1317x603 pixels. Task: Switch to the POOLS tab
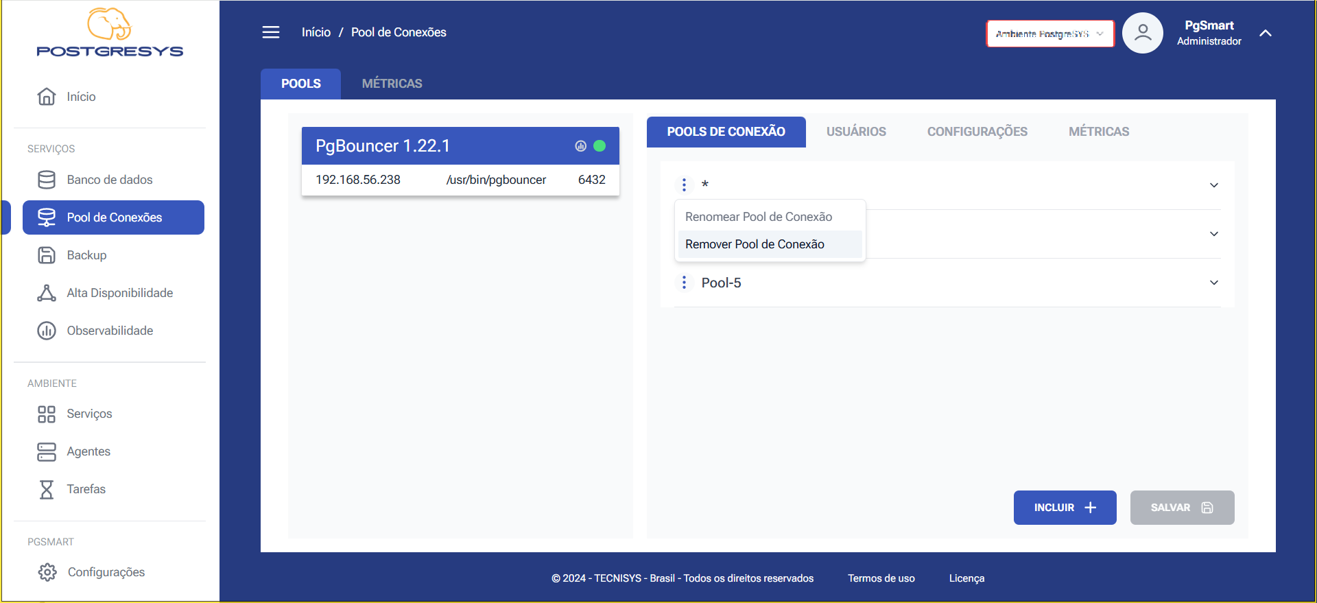301,84
